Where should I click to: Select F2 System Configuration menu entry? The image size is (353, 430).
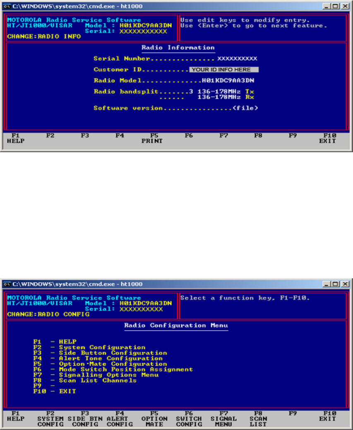tap(89, 347)
